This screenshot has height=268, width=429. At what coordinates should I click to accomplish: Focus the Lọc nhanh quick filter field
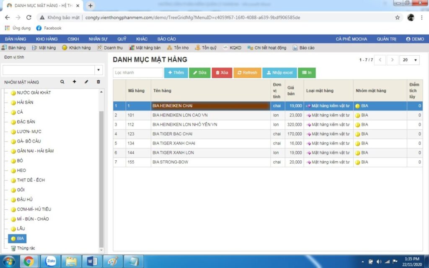click(x=138, y=73)
